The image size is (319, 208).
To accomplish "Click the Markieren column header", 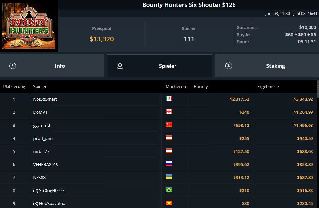I will [x=175, y=87].
